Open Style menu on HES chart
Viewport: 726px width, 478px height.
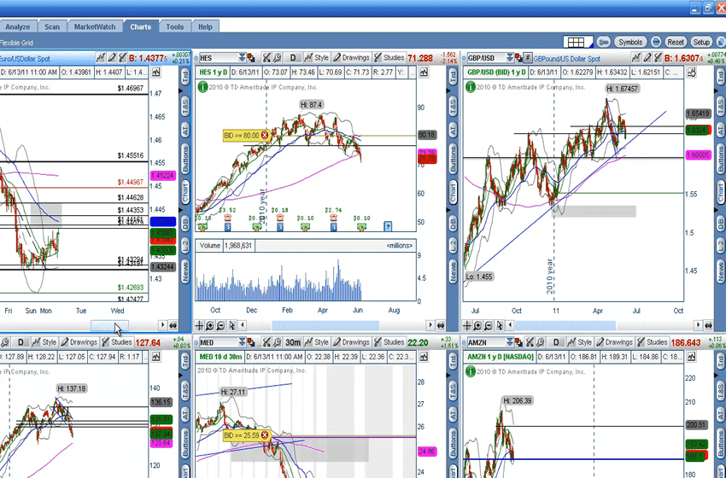coord(316,58)
